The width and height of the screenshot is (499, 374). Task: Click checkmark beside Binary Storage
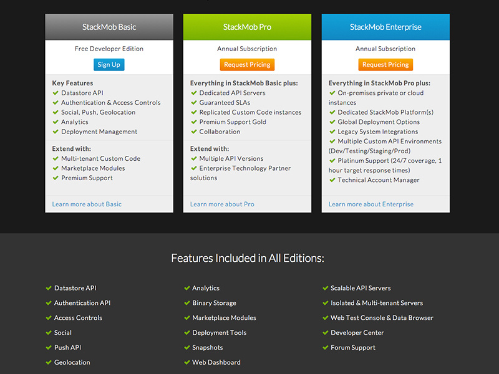pyautogui.click(x=187, y=303)
